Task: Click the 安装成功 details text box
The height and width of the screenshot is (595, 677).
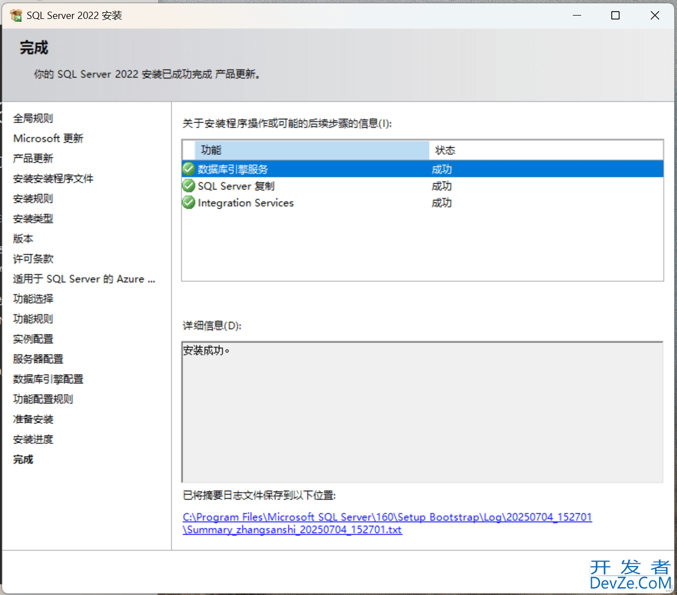Action: (422, 412)
